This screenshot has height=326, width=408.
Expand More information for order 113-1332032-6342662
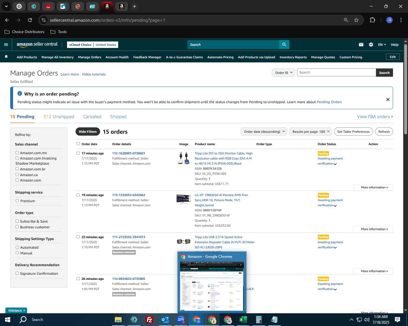coord(373,229)
